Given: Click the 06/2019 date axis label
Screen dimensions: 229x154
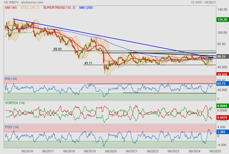Looking at the screenshot, I should (90, 151).
